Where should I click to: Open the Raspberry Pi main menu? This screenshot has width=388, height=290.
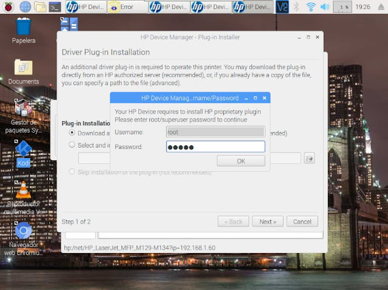pyautogui.click(x=8, y=7)
